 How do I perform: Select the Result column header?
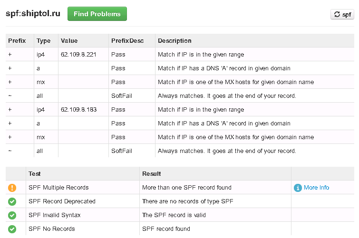pos(152,174)
